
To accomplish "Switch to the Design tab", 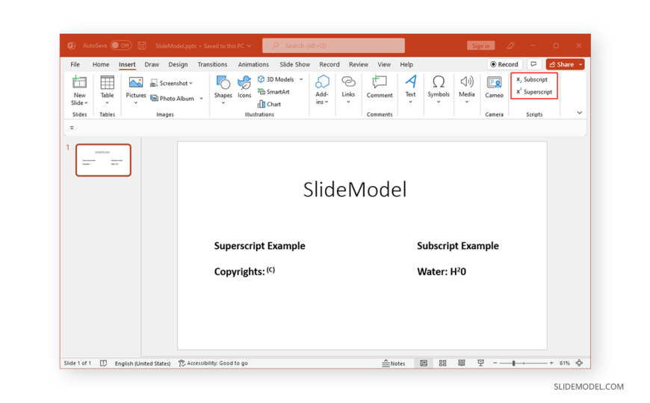I will [178, 64].
